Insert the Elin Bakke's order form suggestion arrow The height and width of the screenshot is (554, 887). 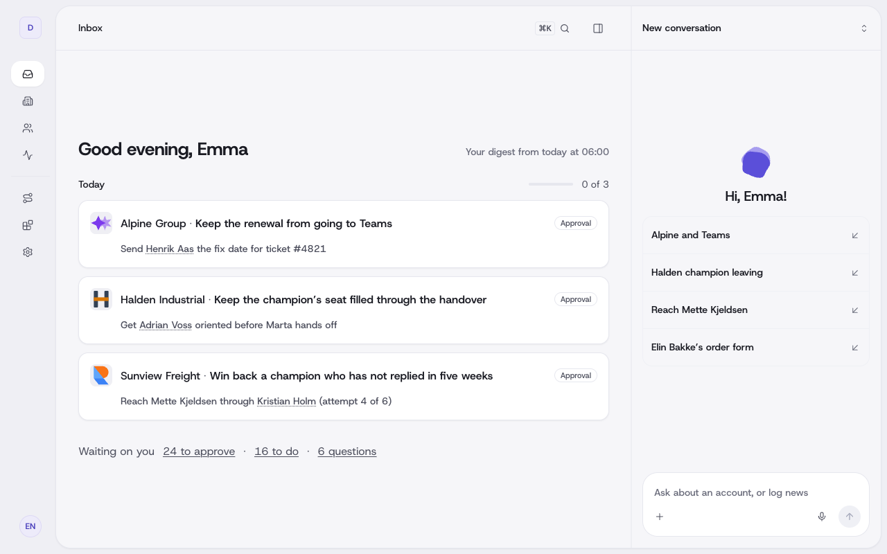point(855,348)
